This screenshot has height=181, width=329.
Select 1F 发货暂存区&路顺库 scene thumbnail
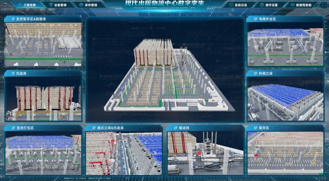(43, 44)
